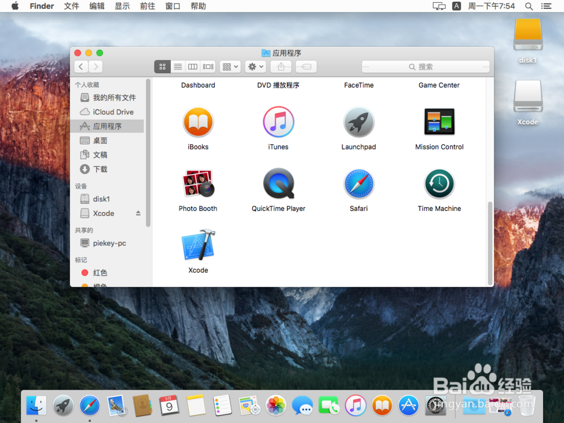Switch Finder to column view
This screenshot has height=423, width=564.
tap(193, 67)
